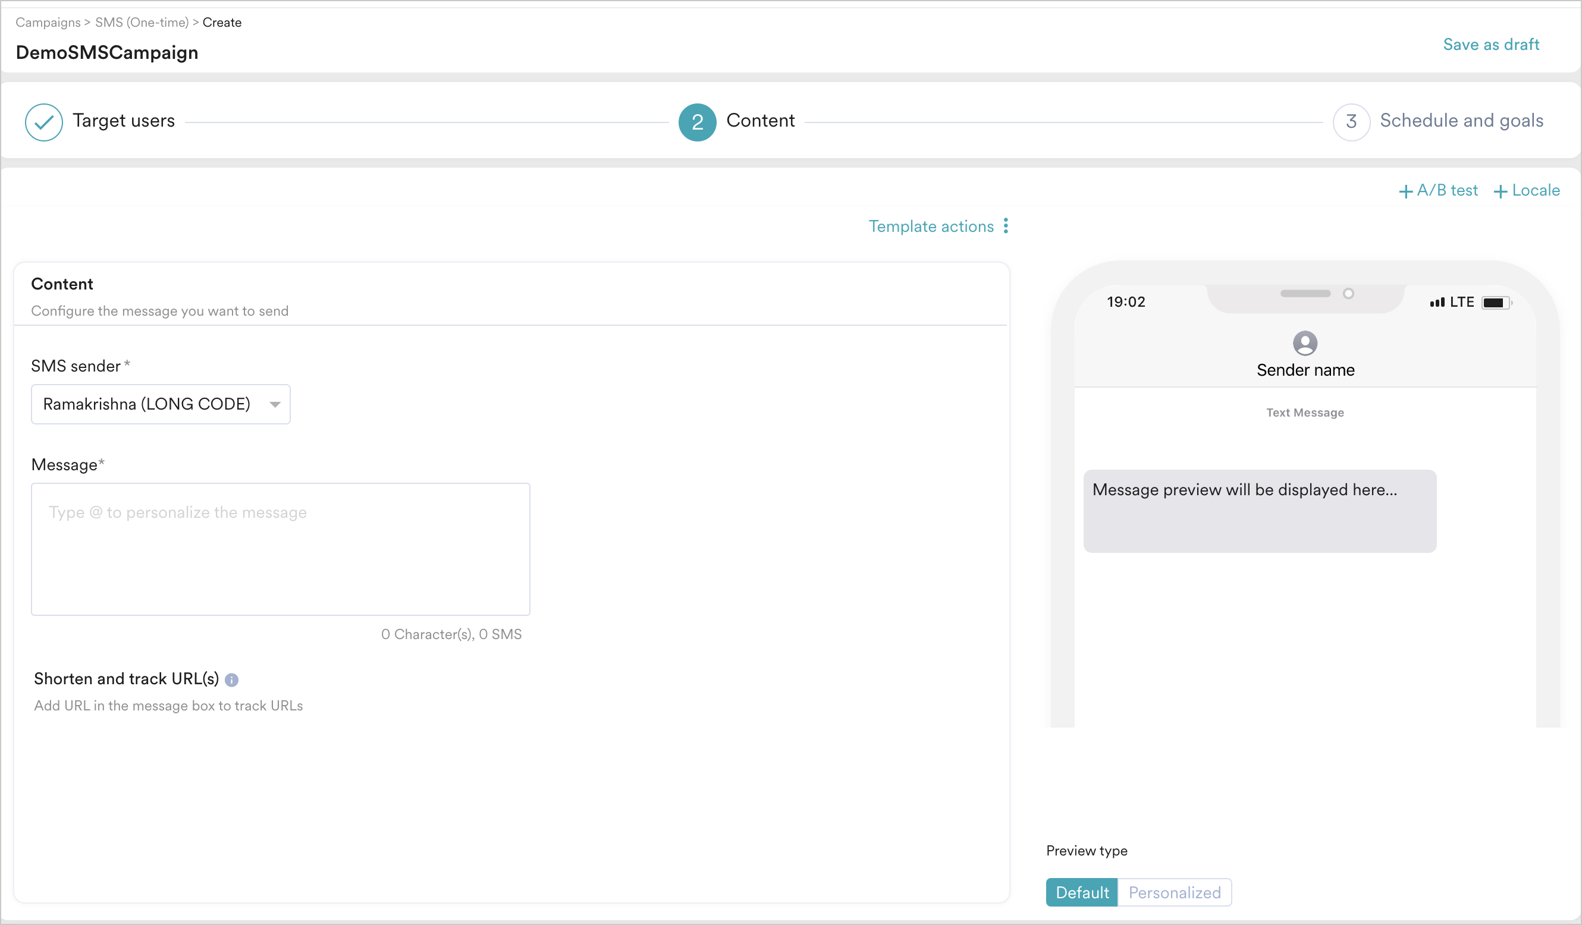Click the info icon beside Shorten and track URL(s)
Screen dimensions: 1582x925
coord(232,679)
